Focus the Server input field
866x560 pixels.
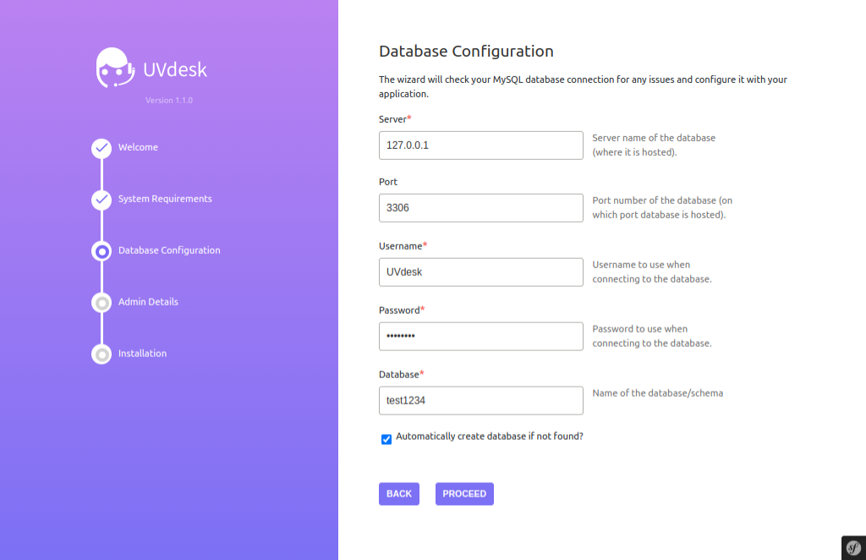481,145
